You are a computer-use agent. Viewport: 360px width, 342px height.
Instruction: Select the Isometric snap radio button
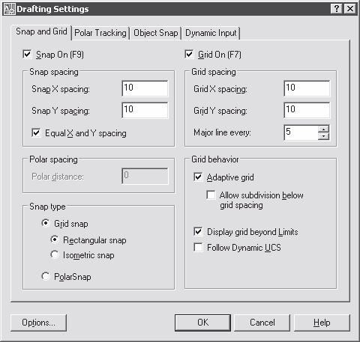click(55, 254)
